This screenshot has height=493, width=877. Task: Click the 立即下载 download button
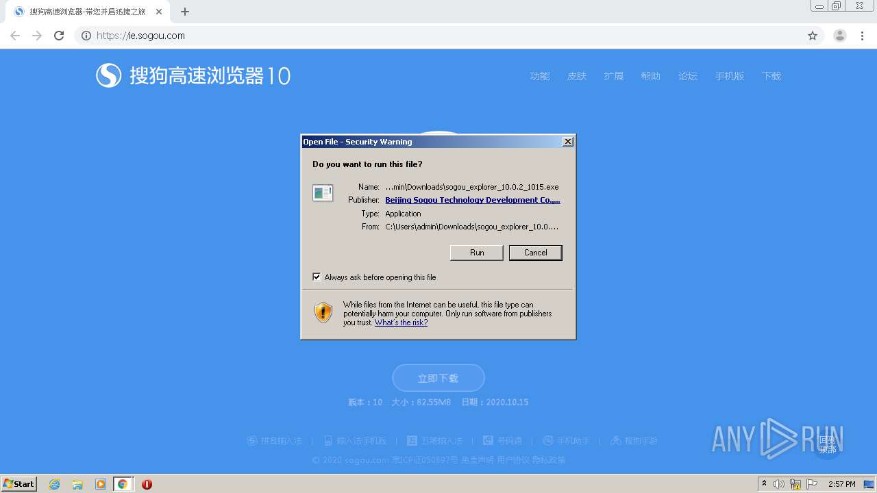click(x=438, y=378)
